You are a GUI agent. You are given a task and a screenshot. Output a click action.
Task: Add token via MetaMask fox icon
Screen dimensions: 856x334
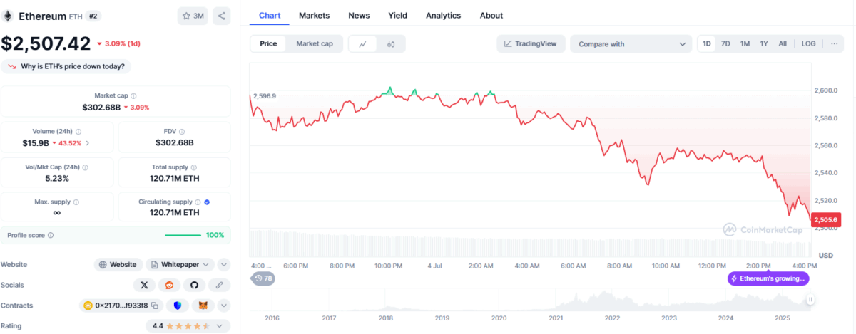click(x=203, y=306)
